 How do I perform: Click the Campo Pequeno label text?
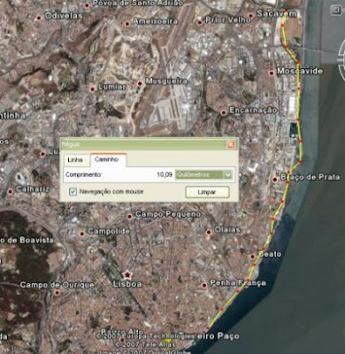(x=168, y=214)
